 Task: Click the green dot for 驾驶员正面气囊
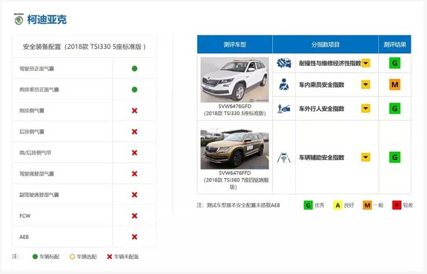click(x=134, y=69)
